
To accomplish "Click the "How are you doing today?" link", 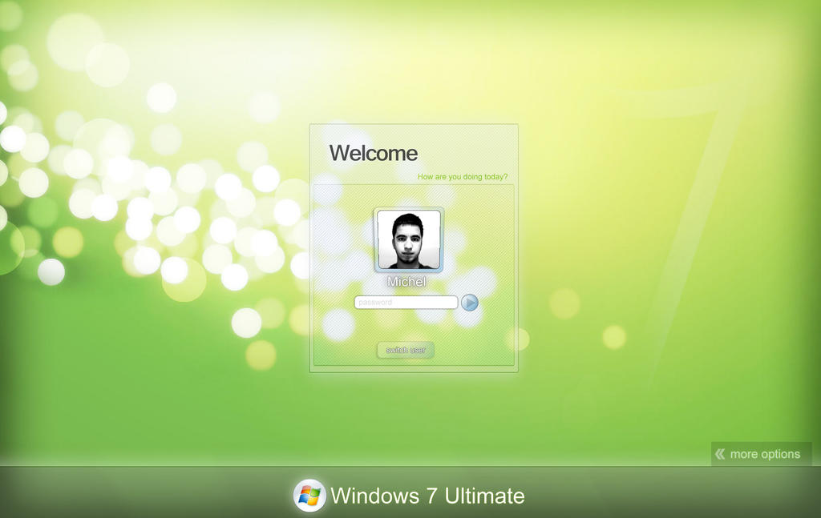I will (463, 175).
